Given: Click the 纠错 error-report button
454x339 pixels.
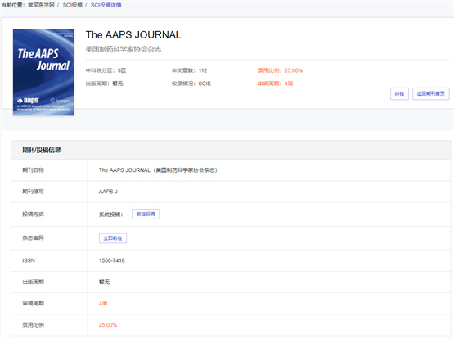Looking at the screenshot, I should (x=399, y=94).
